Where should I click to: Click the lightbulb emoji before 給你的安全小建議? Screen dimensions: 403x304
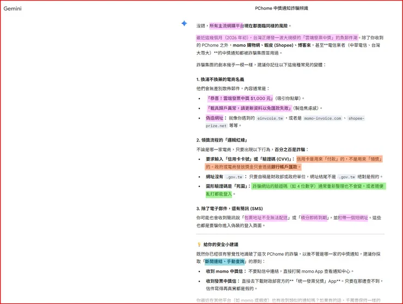pos(199,244)
